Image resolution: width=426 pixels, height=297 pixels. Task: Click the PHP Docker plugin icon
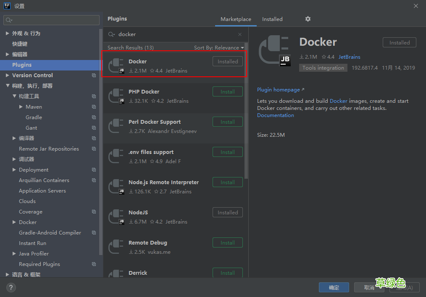pos(116,96)
